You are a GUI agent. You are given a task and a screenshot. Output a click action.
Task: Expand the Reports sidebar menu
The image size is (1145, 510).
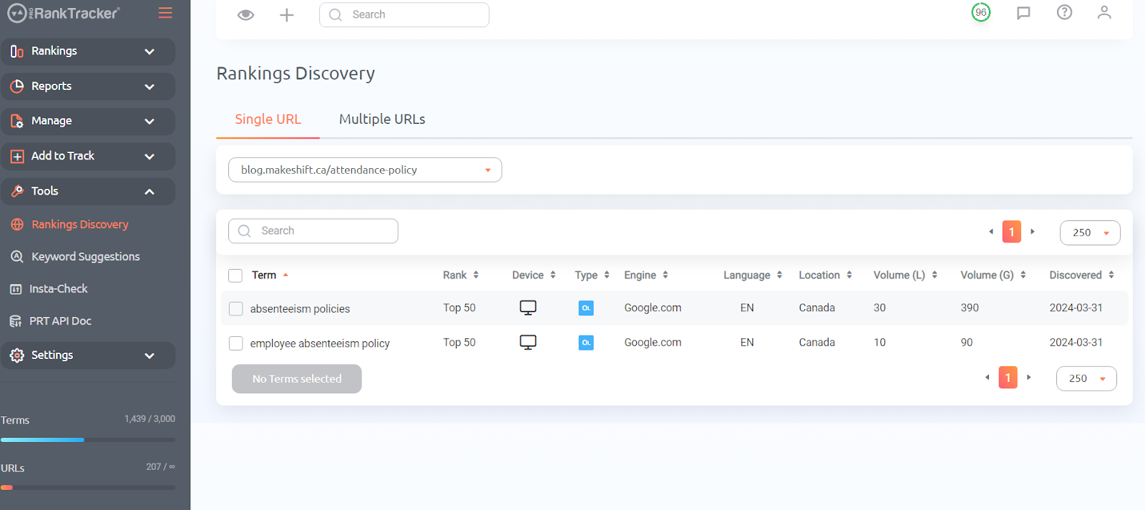pos(88,87)
